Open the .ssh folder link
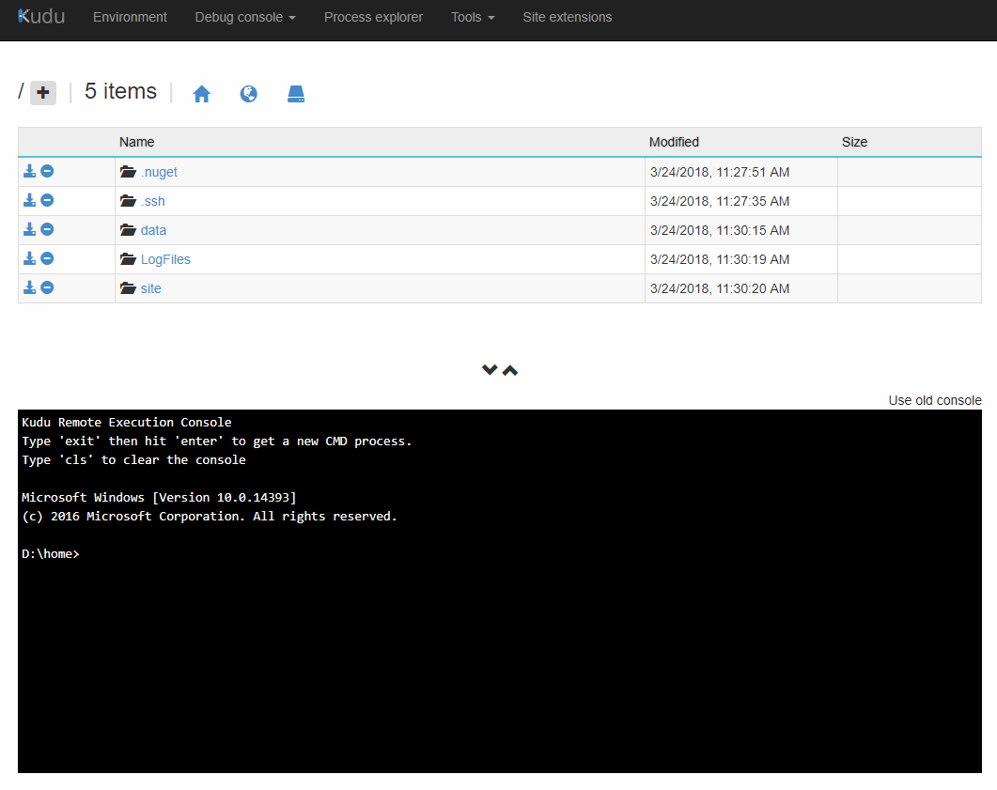Image resolution: width=997 pixels, height=790 pixels. click(x=152, y=201)
